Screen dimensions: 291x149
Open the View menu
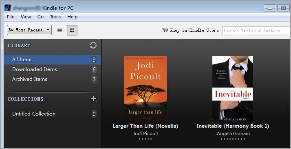(x=26, y=17)
